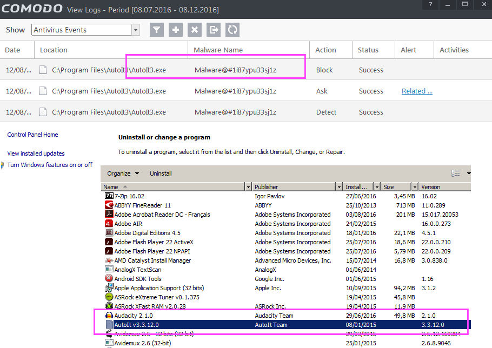Click the plus (open log file) toolbar icon
Viewport: 492px width, 348px height.
coord(176,30)
